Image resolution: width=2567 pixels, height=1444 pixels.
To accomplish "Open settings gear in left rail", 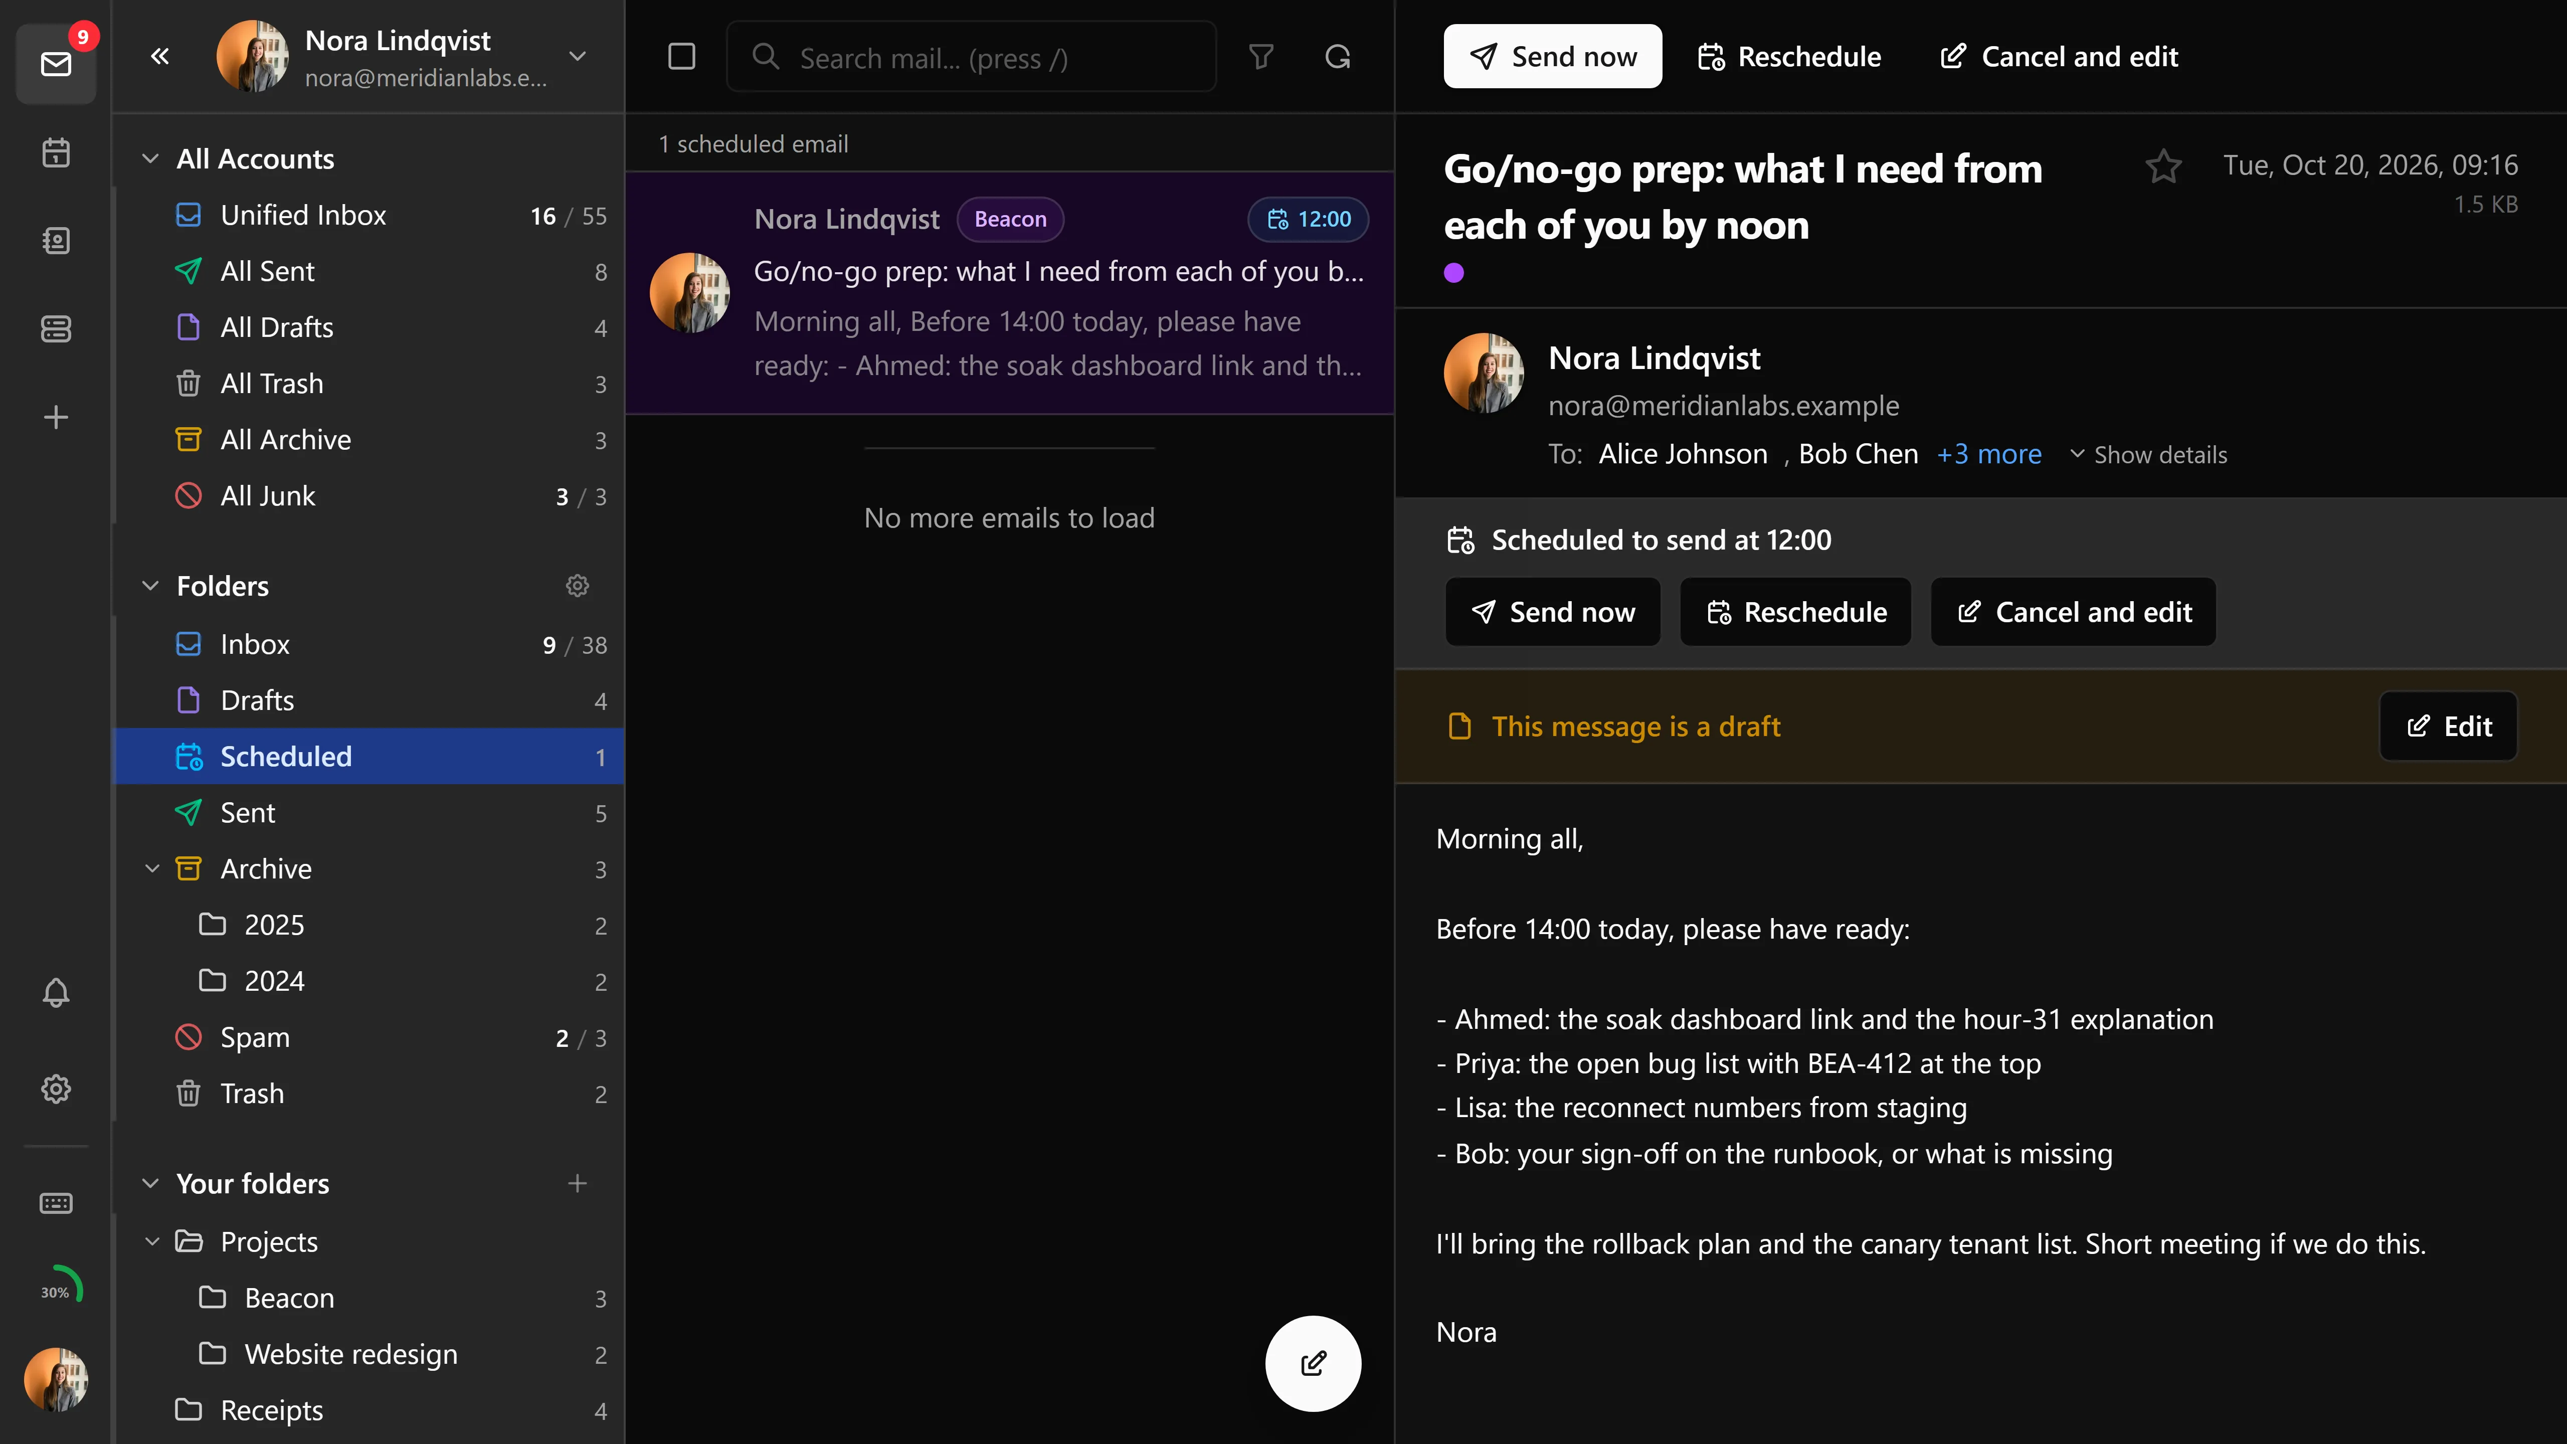I will point(56,1088).
